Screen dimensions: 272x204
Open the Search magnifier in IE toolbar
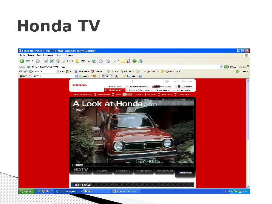coord(65,61)
